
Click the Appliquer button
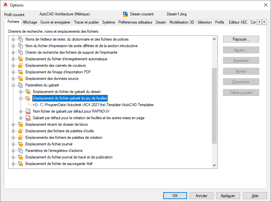point(228,196)
